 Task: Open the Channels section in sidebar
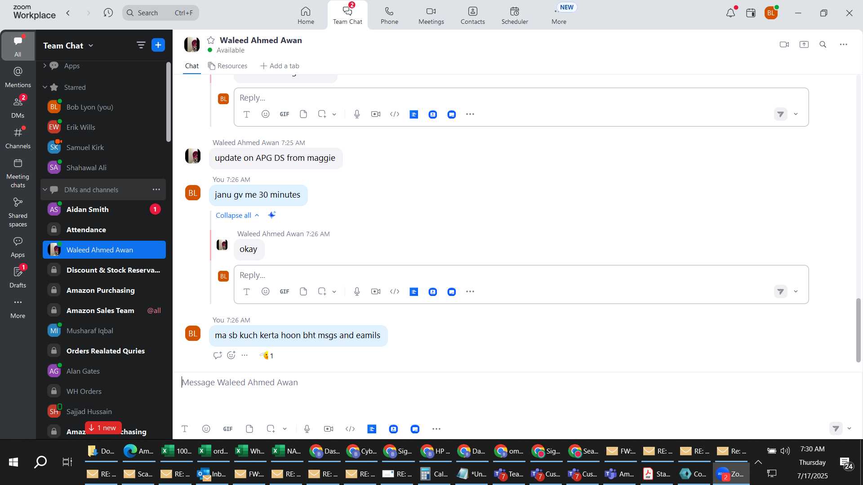click(x=18, y=138)
